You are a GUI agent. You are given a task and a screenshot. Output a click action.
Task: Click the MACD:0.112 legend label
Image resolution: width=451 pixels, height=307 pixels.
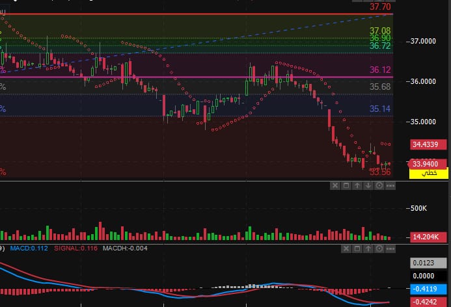(x=25, y=248)
